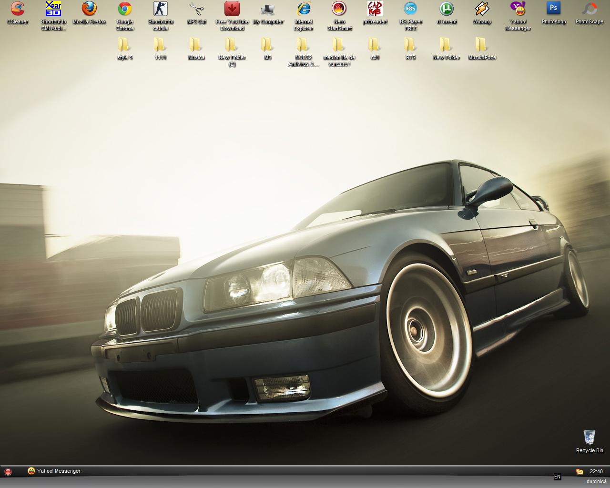This screenshot has height=488, width=610.
Task: Select the NOD32 Antivirus folder
Action: point(303,45)
